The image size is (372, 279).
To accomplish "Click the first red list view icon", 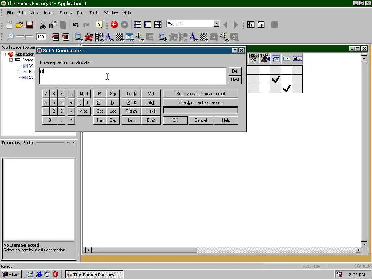I will point(55,37).
